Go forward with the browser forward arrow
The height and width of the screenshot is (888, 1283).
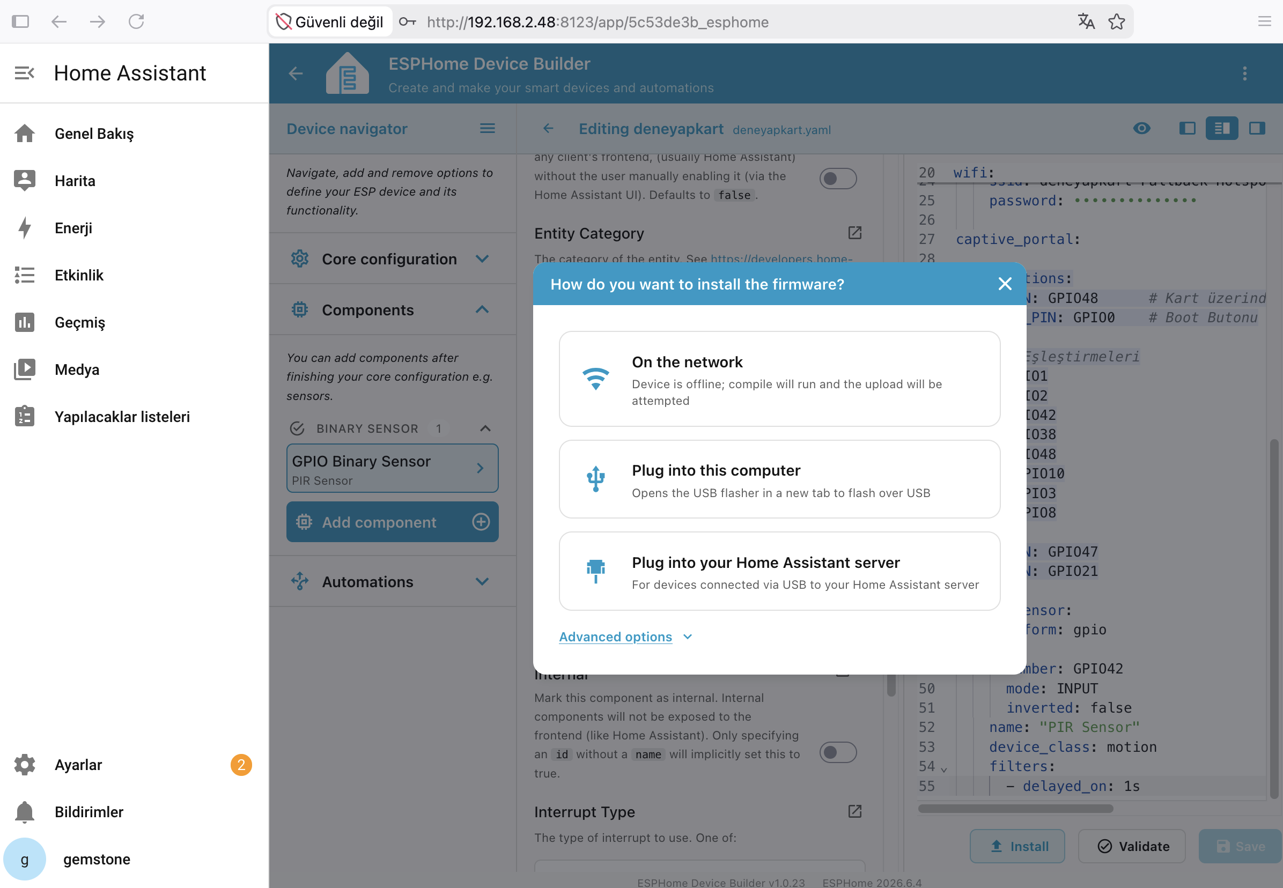pos(98,21)
